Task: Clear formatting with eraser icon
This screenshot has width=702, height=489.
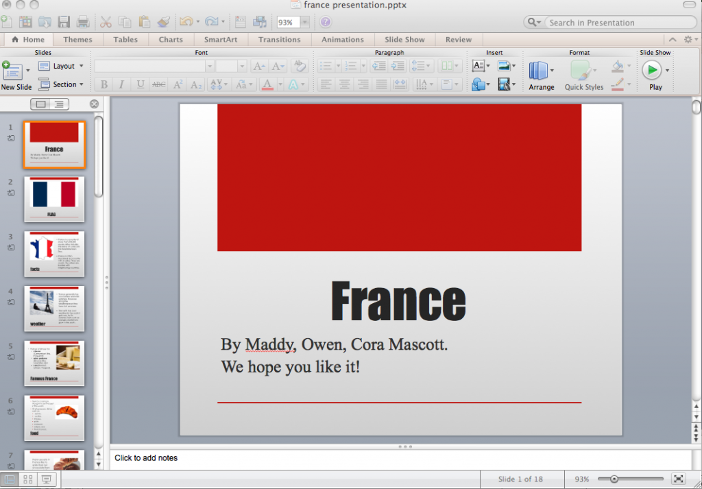Action: tap(299, 67)
